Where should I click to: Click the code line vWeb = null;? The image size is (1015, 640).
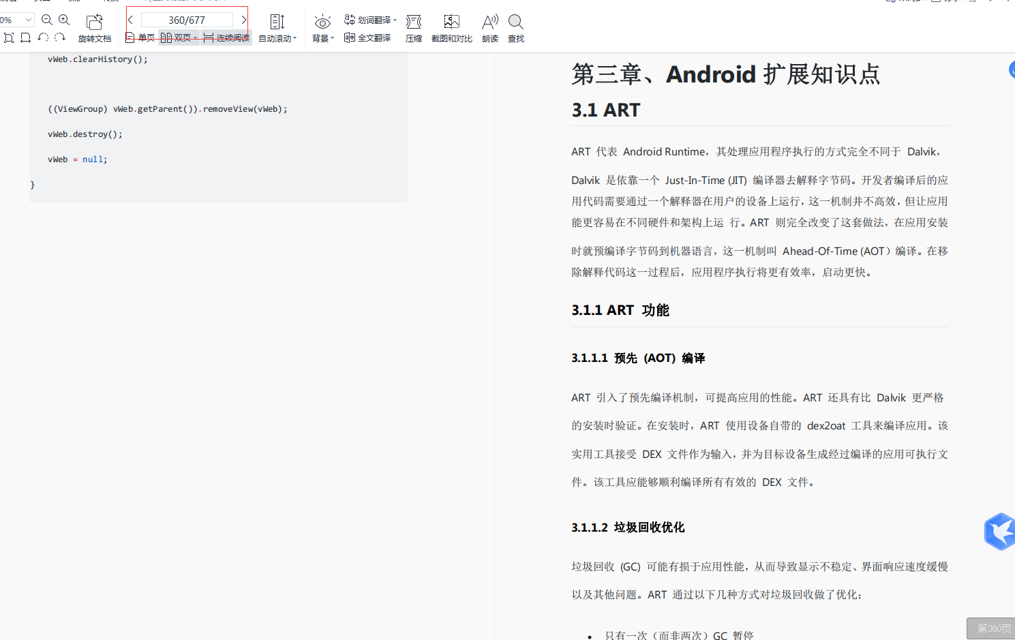pyautogui.click(x=78, y=159)
